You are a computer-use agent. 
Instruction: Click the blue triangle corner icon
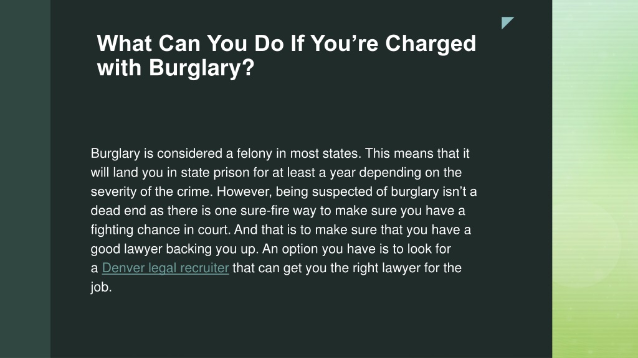coord(507,22)
